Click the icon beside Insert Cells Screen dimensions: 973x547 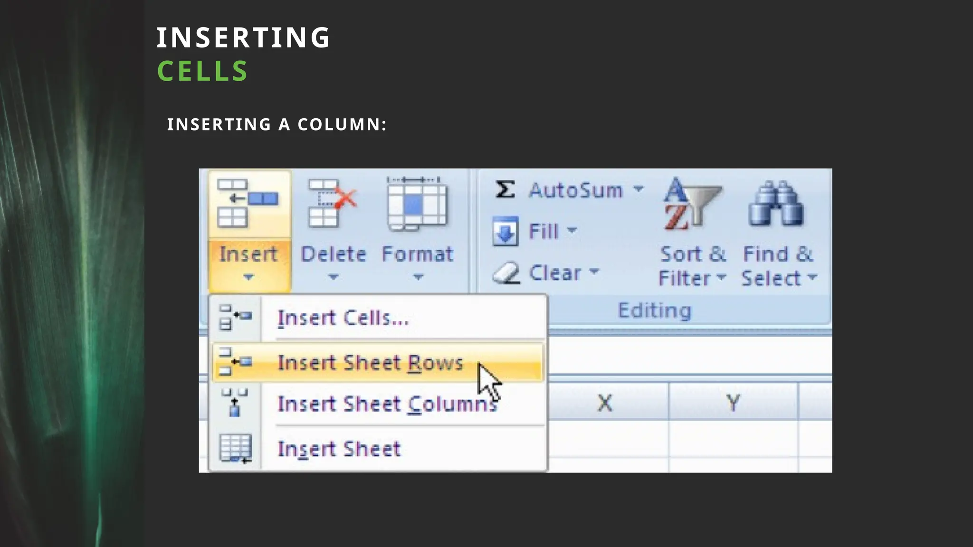click(x=236, y=317)
